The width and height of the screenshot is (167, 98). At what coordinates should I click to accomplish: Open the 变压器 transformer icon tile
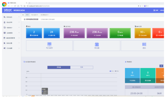click(97, 46)
